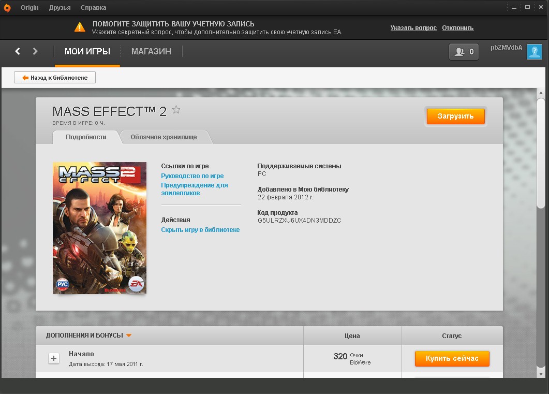The height and width of the screenshot is (394, 549).
Task: Switch to the МОИ ИГРЫ tab
Action: point(87,51)
